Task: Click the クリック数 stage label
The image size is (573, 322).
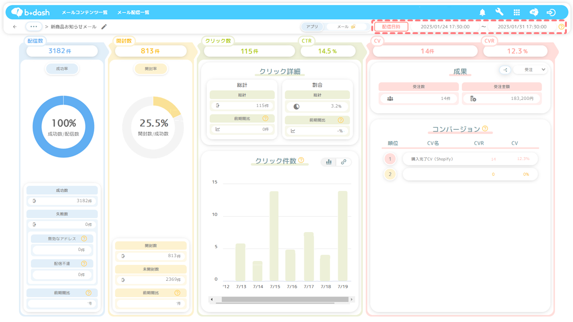Action: click(x=218, y=41)
